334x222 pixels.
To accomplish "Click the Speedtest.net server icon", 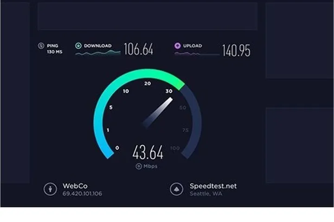I will [177, 189].
